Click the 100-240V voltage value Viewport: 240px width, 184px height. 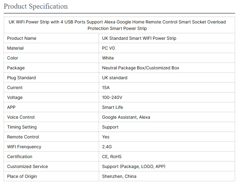point(112,97)
